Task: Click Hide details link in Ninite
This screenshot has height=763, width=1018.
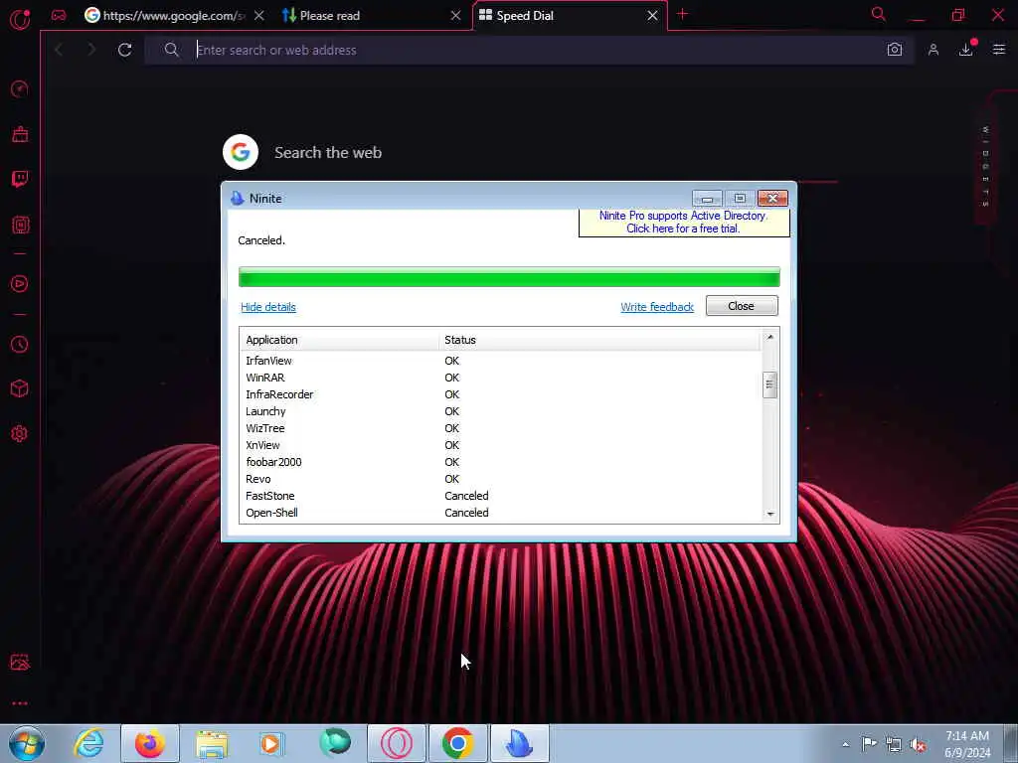Action: click(x=268, y=307)
